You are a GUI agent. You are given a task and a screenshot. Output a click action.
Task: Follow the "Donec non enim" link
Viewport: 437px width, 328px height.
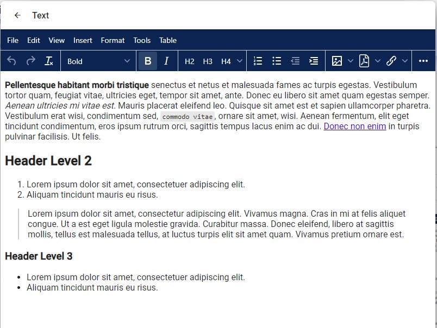[x=354, y=126]
